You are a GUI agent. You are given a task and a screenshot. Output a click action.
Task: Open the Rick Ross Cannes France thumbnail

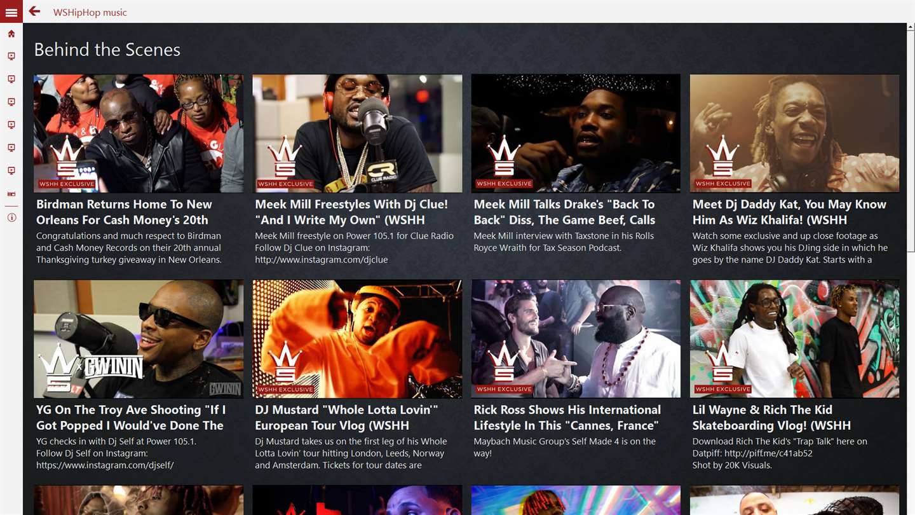576,339
